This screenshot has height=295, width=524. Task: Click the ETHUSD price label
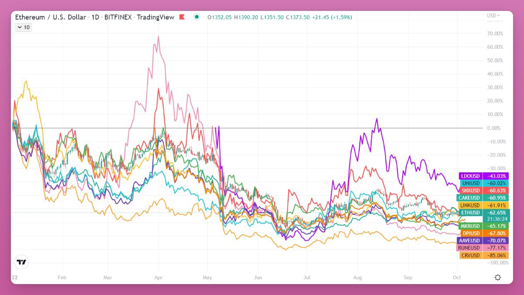tap(470, 213)
